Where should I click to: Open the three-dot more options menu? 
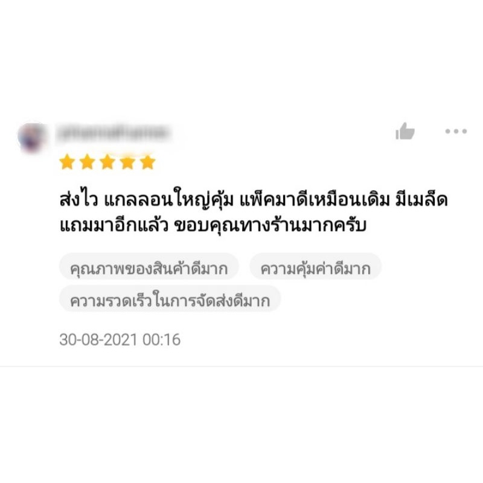[x=456, y=131]
